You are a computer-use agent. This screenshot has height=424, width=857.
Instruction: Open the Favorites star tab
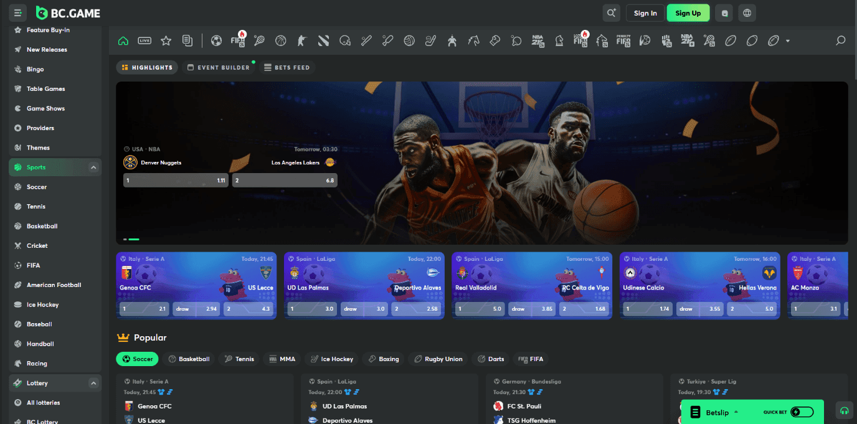tap(166, 40)
